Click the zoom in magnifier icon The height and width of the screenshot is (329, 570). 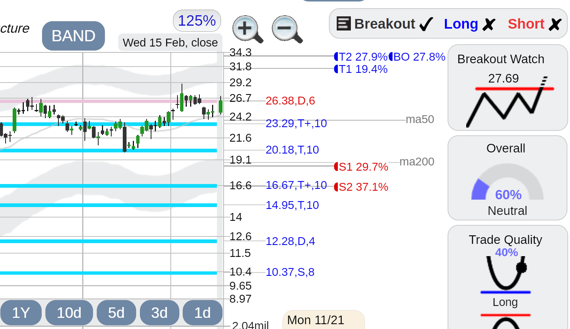247,29
